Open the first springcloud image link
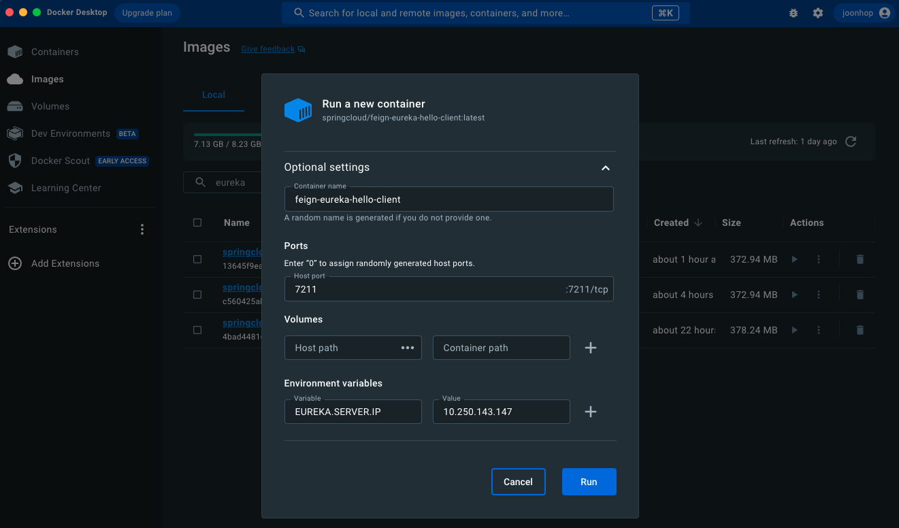Image resolution: width=899 pixels, height=528 pixels. tap(242, 252)
